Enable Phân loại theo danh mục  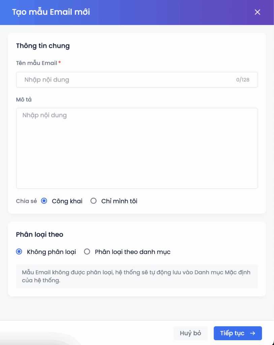pyautogui.click(x=87, y=252)
